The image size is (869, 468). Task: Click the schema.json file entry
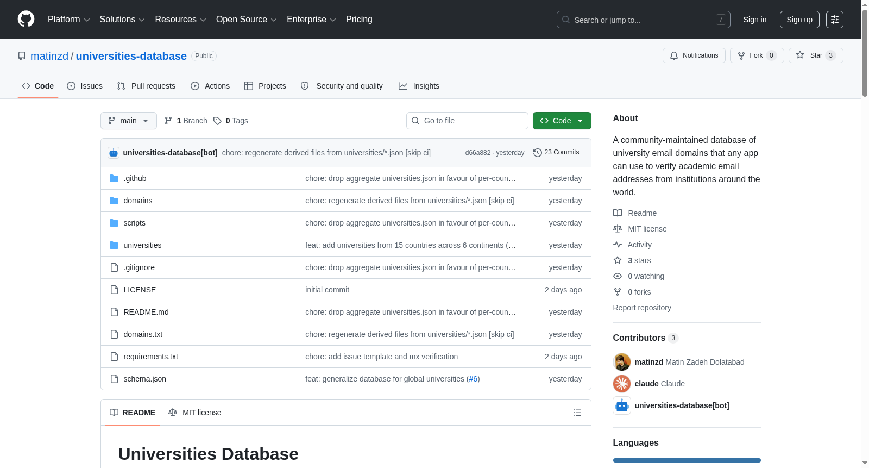[x=144, y=379]
